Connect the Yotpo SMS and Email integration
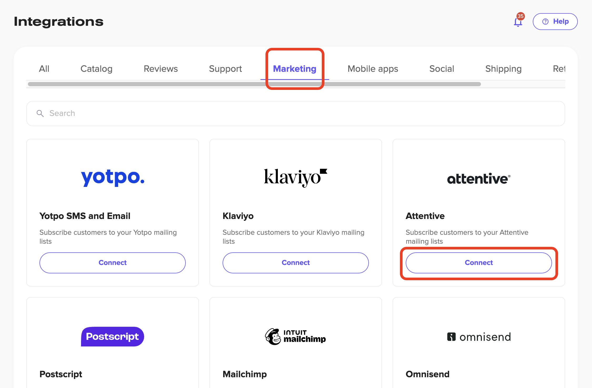Screen dimensions: 592x388 tap(113, 263)
